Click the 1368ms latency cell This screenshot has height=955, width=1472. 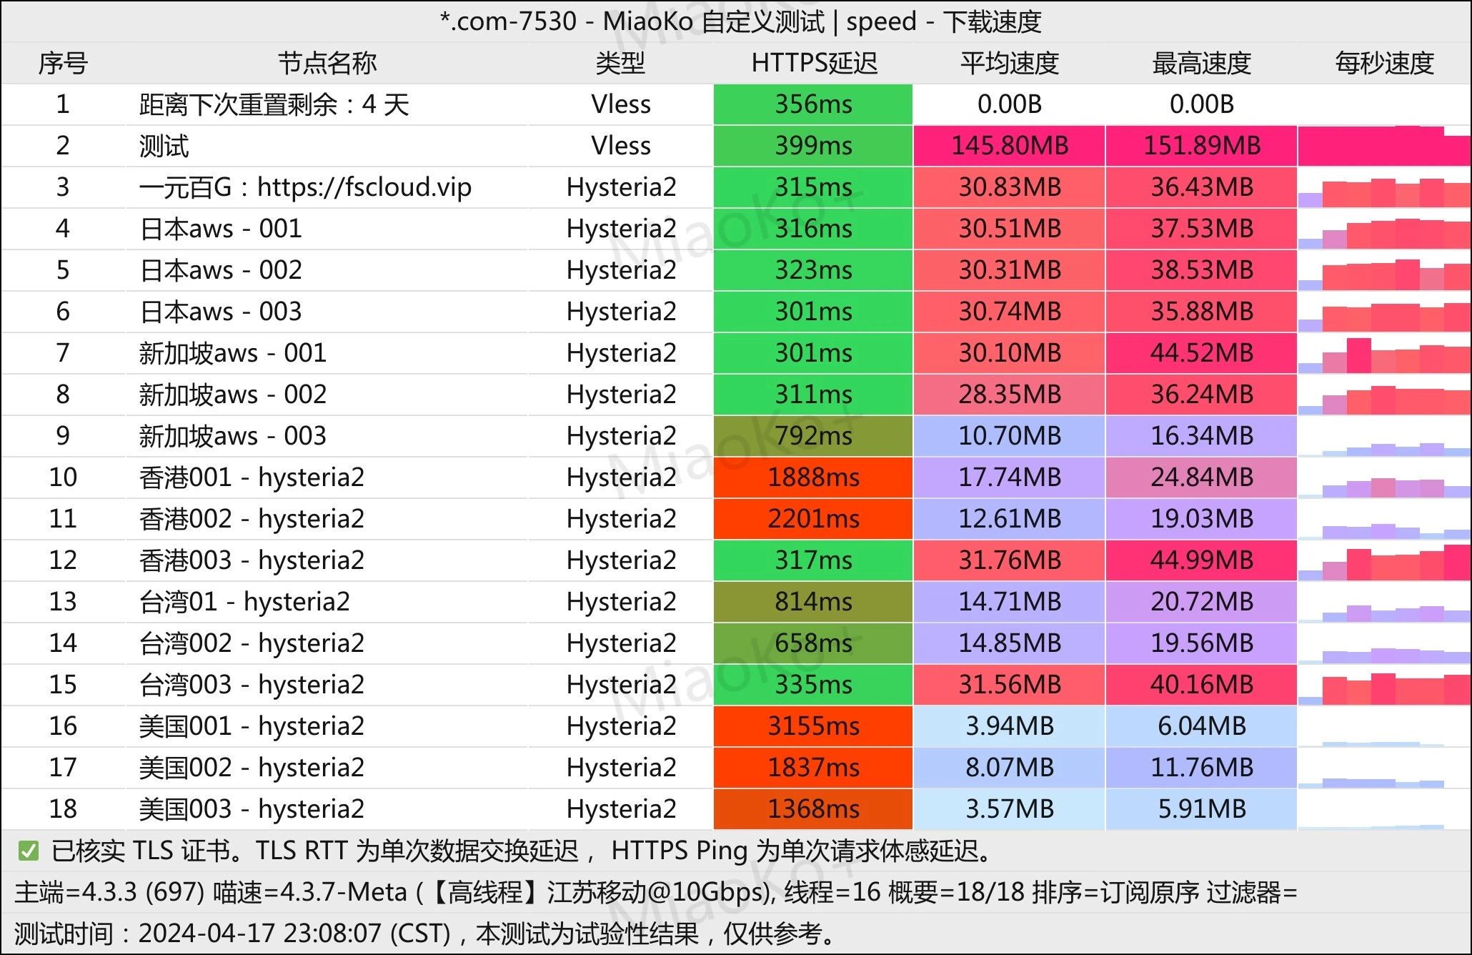point(813,809)
